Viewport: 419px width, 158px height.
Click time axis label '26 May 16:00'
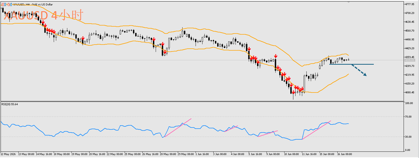[150, 154]
